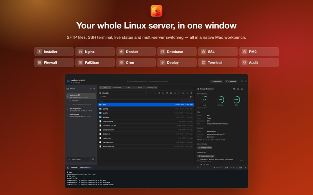Click the new folder icon in Remote toolbar

click(x=167, y=93)
